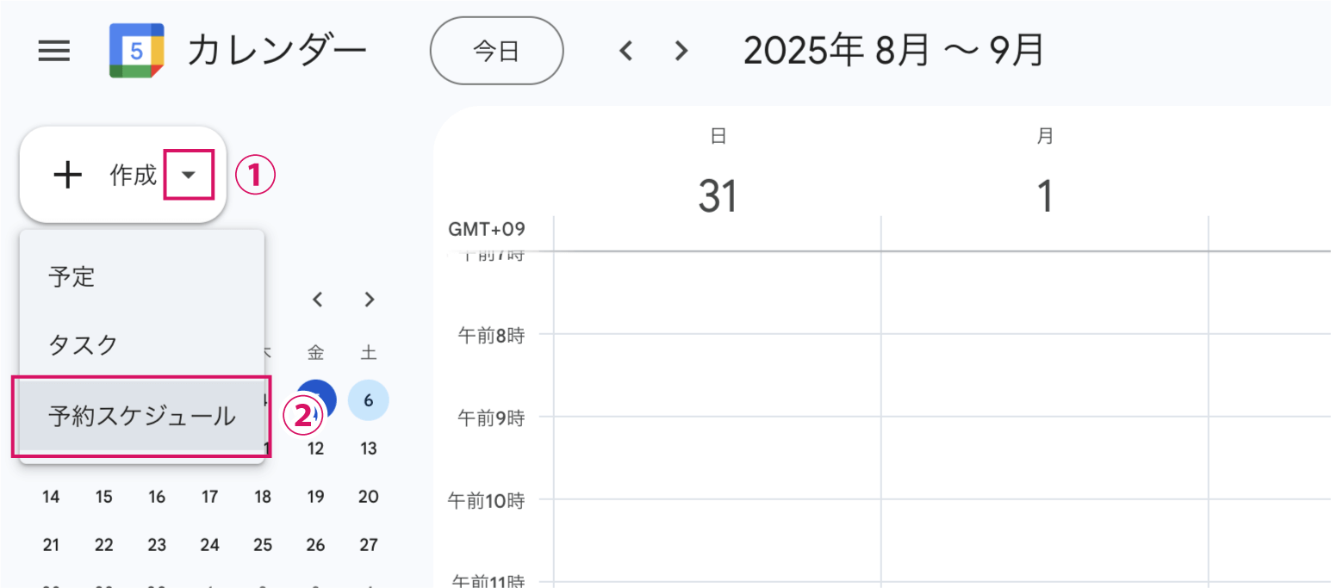
Task: Go to previous period with top arrow
Action: pos(626,51)
